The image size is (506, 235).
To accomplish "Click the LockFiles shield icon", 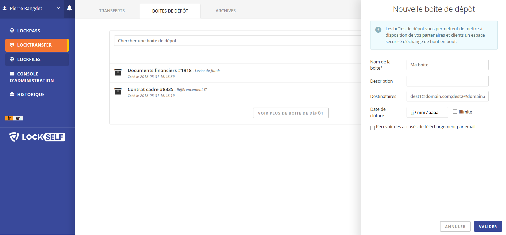I will click(12, 59).
